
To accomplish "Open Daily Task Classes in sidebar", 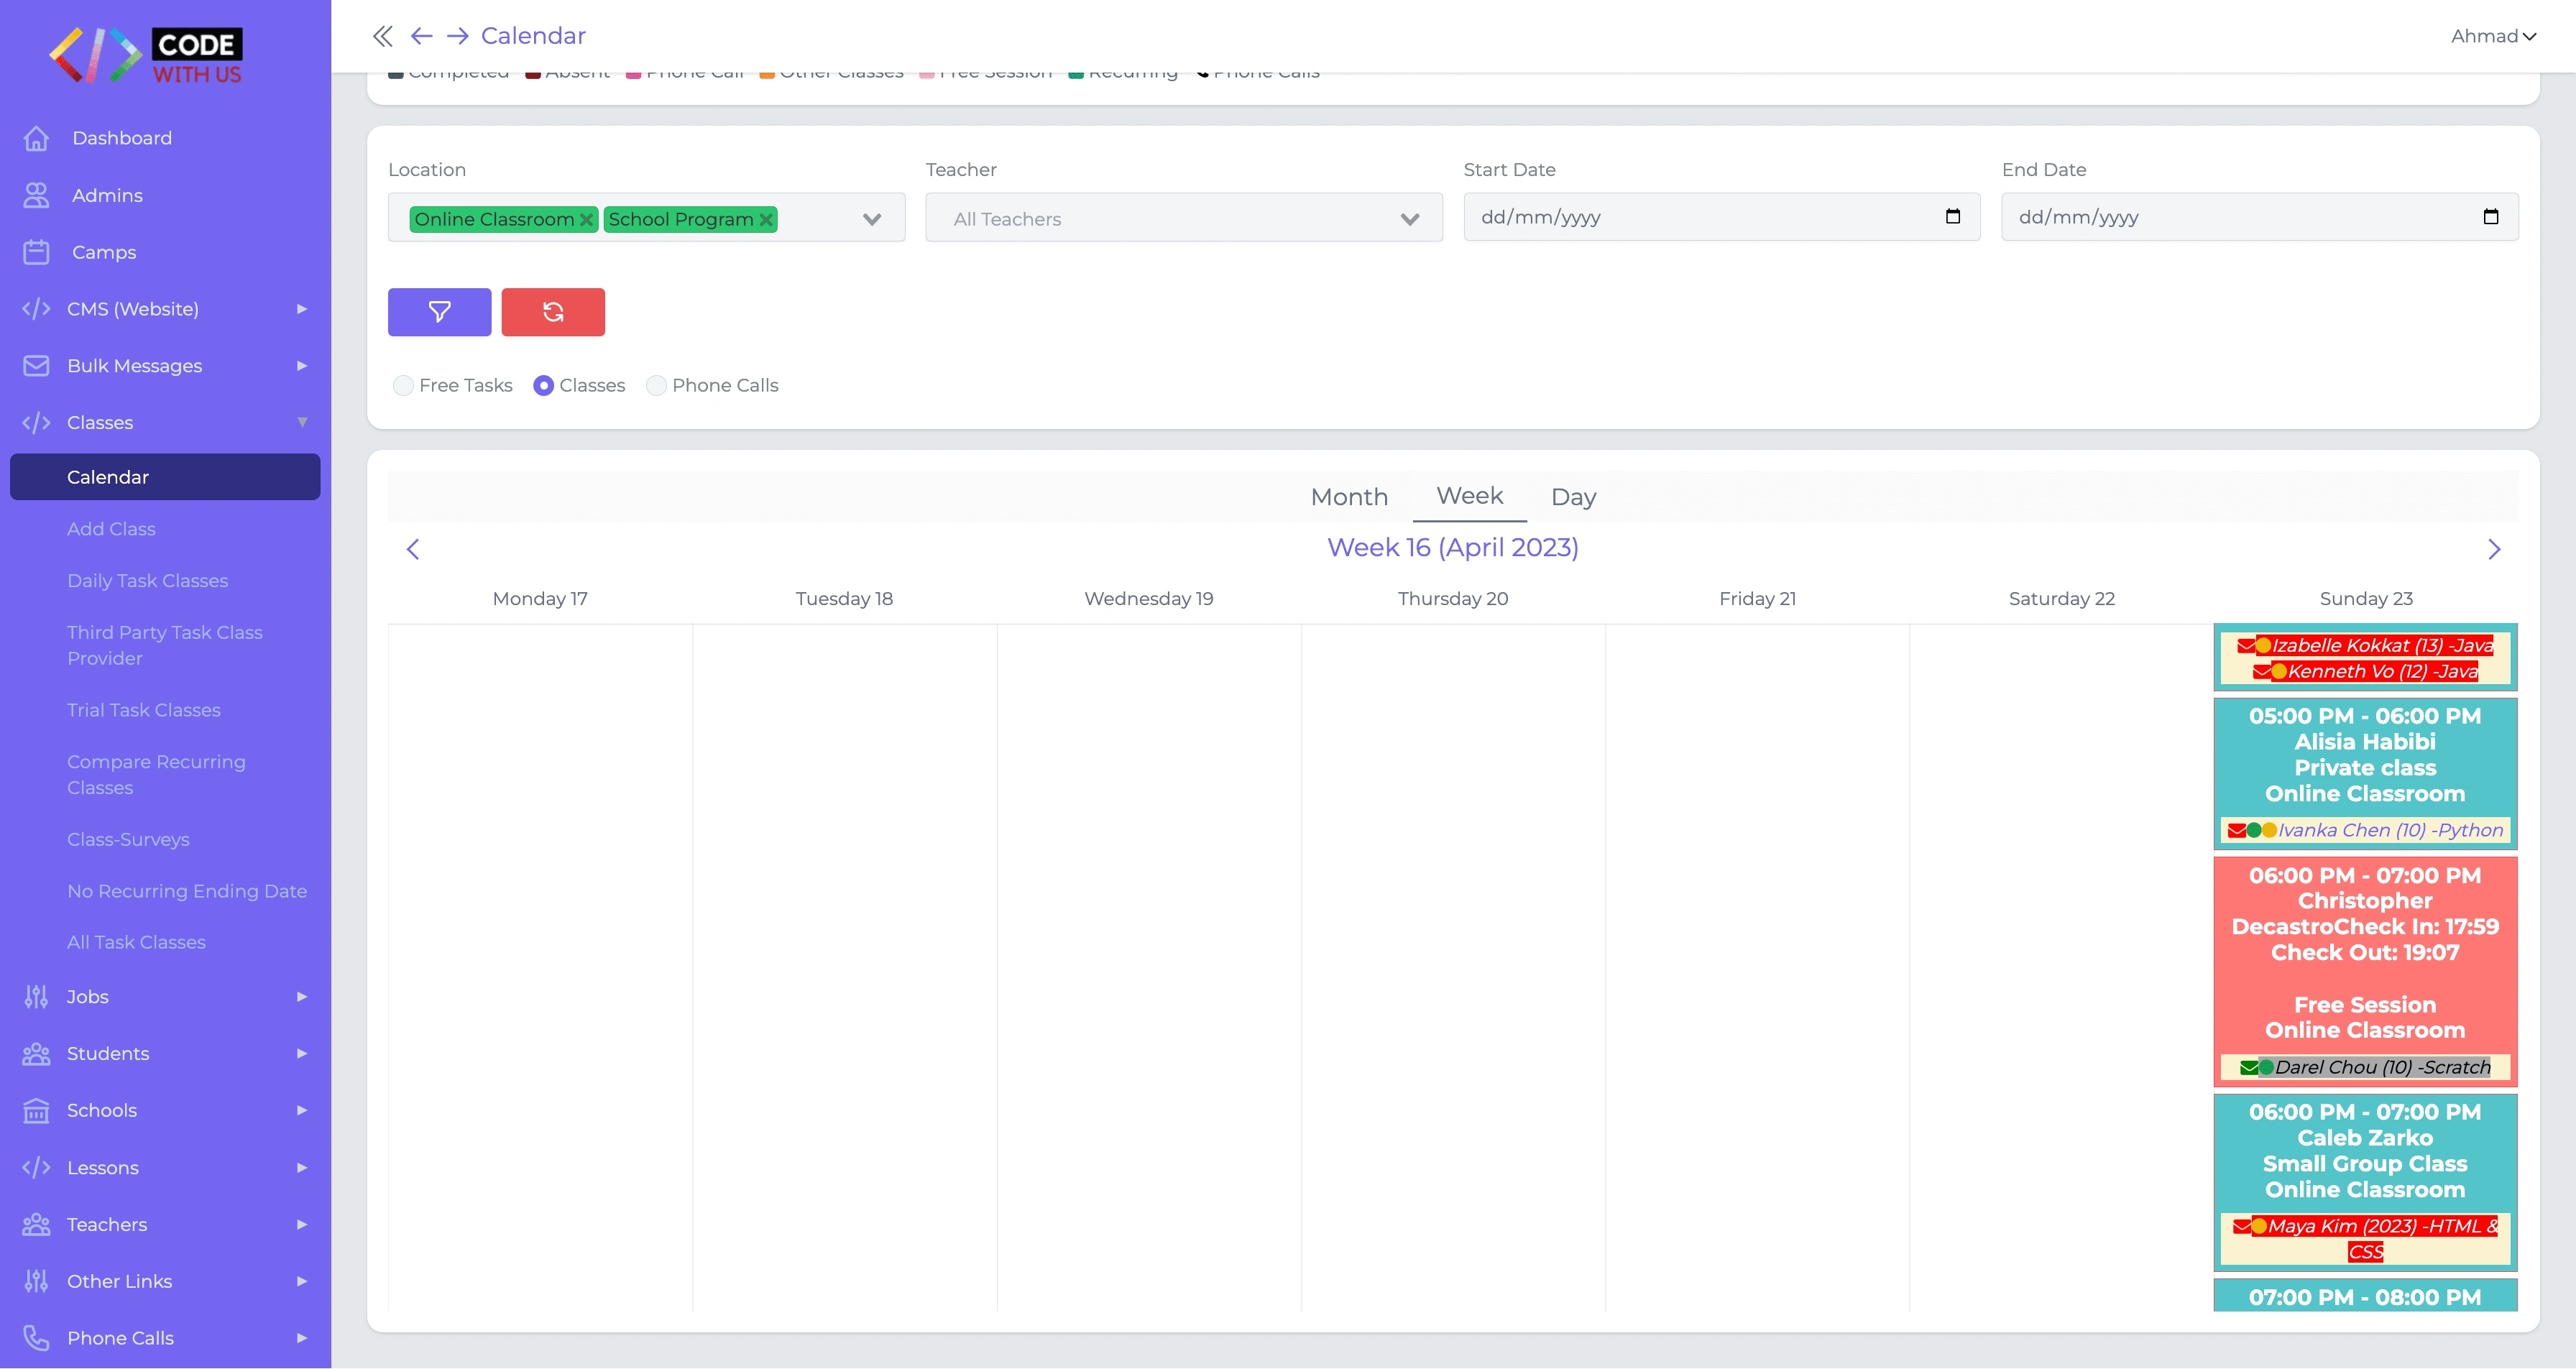I will coord(147,581).
